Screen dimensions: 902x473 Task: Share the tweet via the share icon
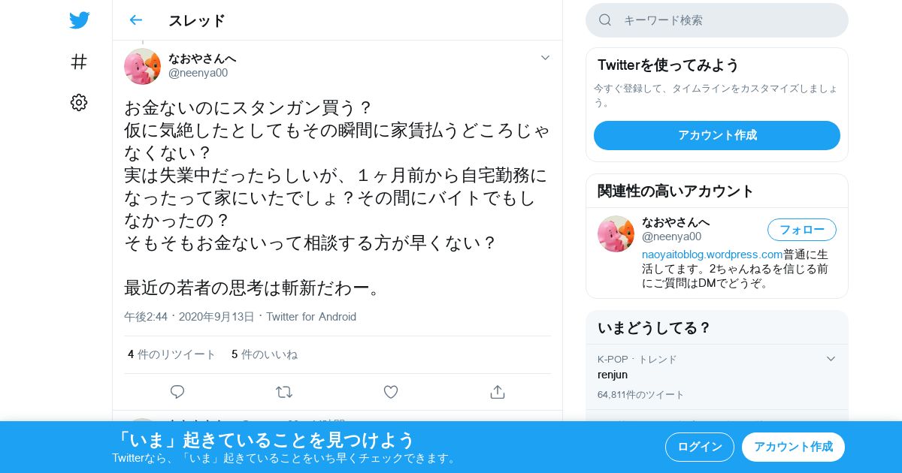(497, 392)
